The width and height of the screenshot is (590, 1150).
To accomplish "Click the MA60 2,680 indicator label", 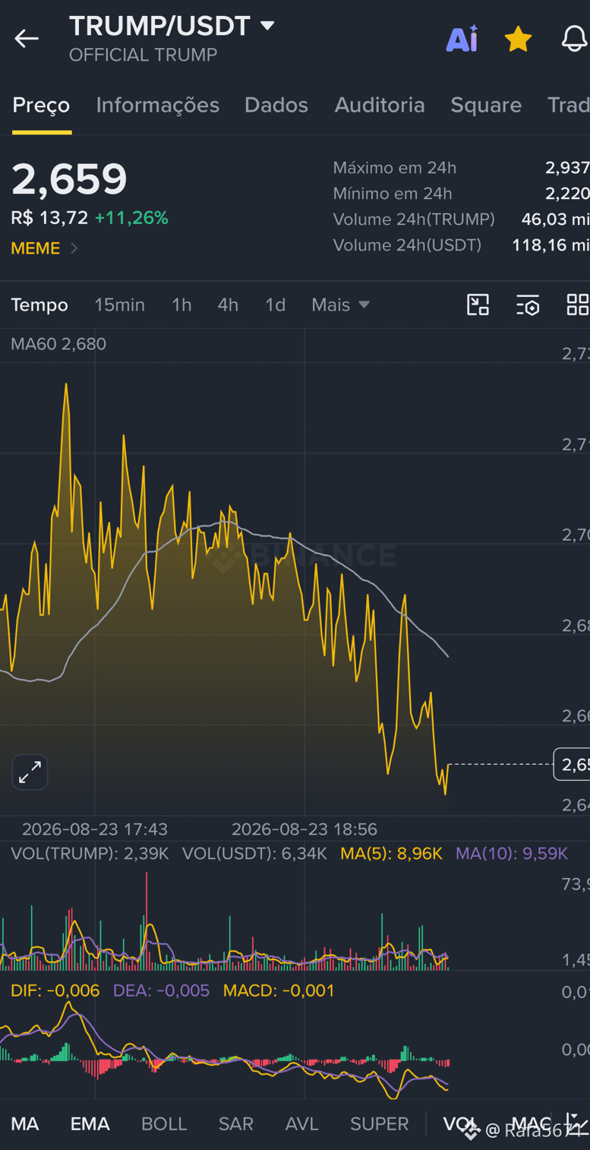I will click(58, 344).
